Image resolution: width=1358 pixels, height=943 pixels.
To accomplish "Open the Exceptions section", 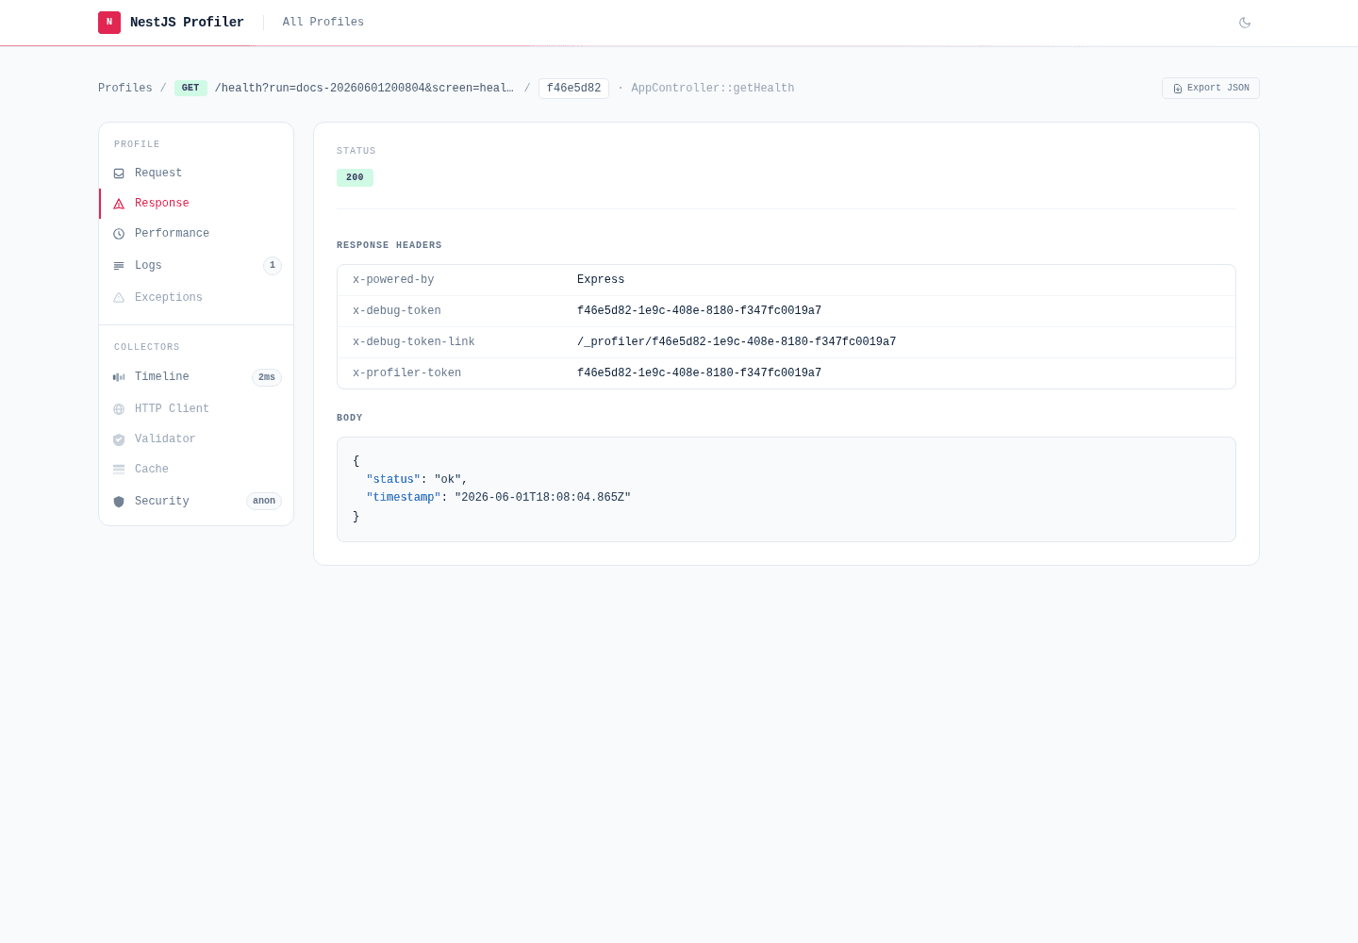I will click(196, 298).
